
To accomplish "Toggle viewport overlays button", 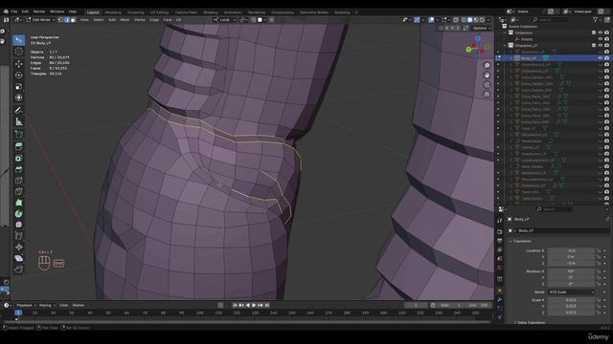I will tap(431, 19).
